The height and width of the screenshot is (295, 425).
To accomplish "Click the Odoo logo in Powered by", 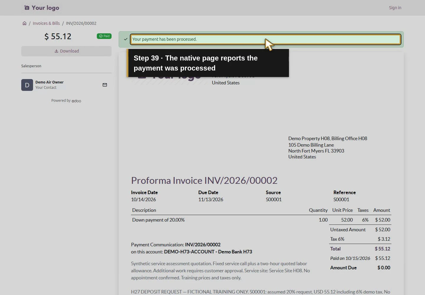I will coord(76,101).
